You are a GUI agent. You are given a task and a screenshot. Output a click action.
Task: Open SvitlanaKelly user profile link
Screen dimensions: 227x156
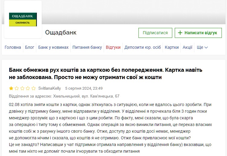50,88
